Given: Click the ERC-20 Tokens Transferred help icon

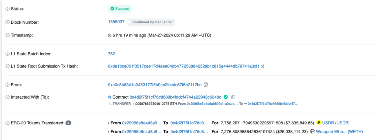Looking at the screenshot, I should 7,123.
